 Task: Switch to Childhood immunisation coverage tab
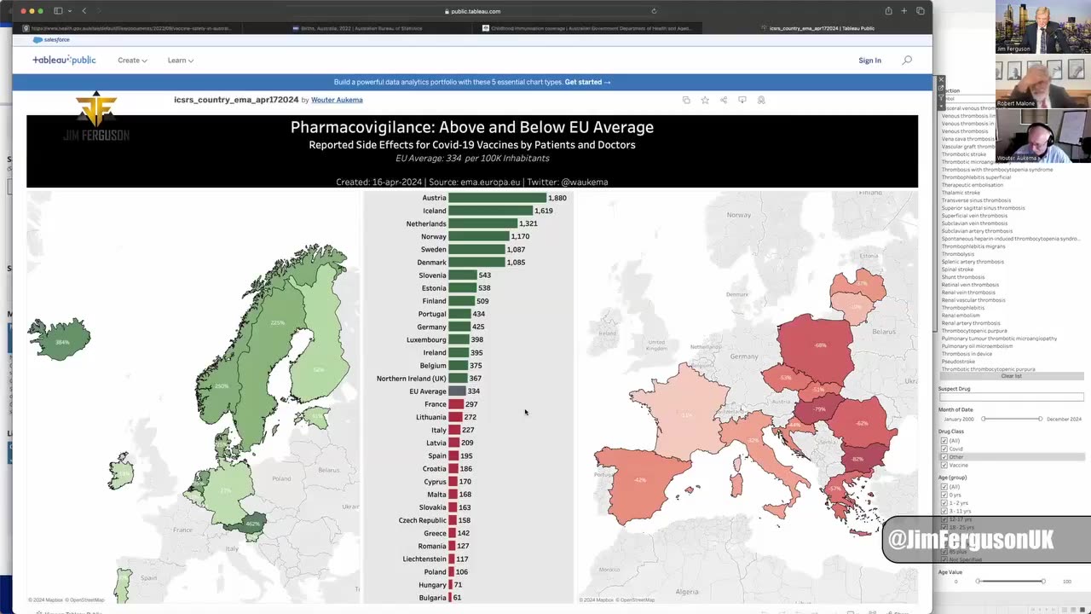586,28
